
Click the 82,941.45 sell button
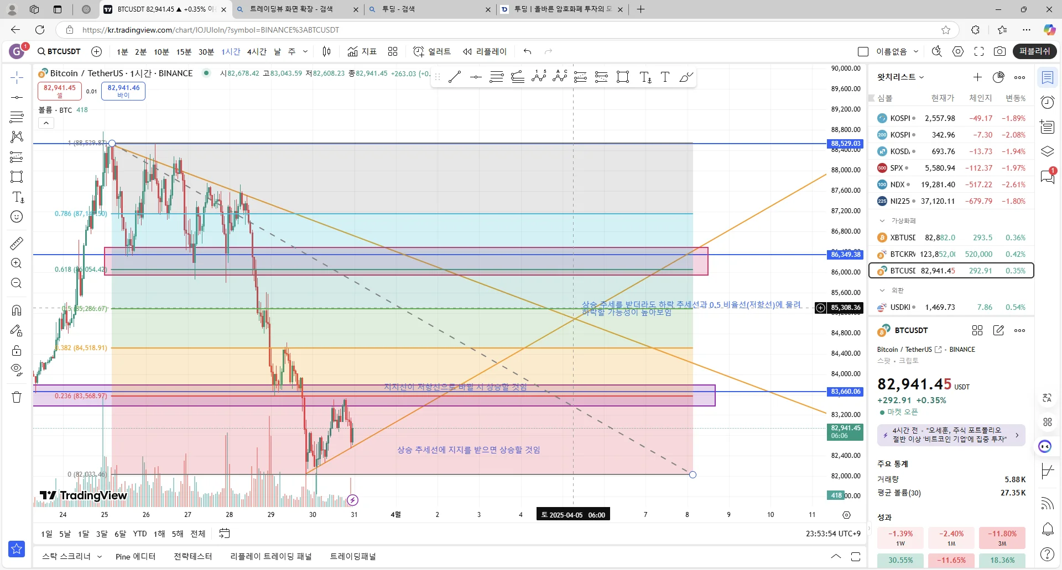tap(60, 91)
